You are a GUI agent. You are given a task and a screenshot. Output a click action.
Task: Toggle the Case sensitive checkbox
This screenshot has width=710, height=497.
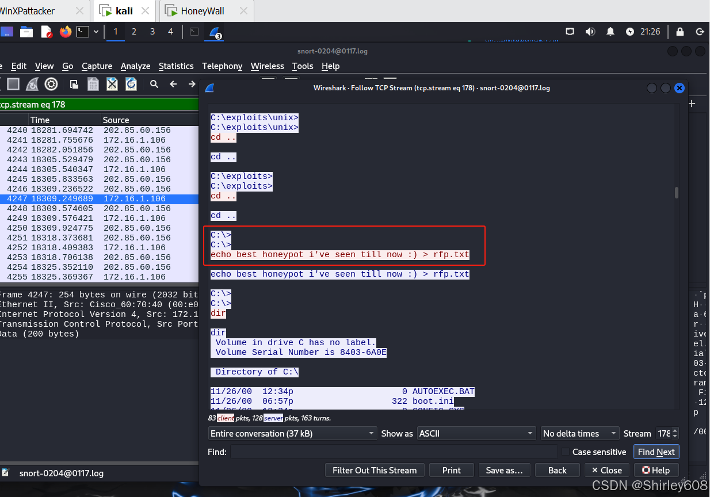(566, 452)
